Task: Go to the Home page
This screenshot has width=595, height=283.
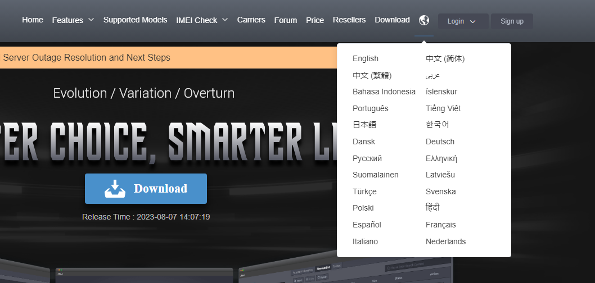Action: [x=33, y=20]
